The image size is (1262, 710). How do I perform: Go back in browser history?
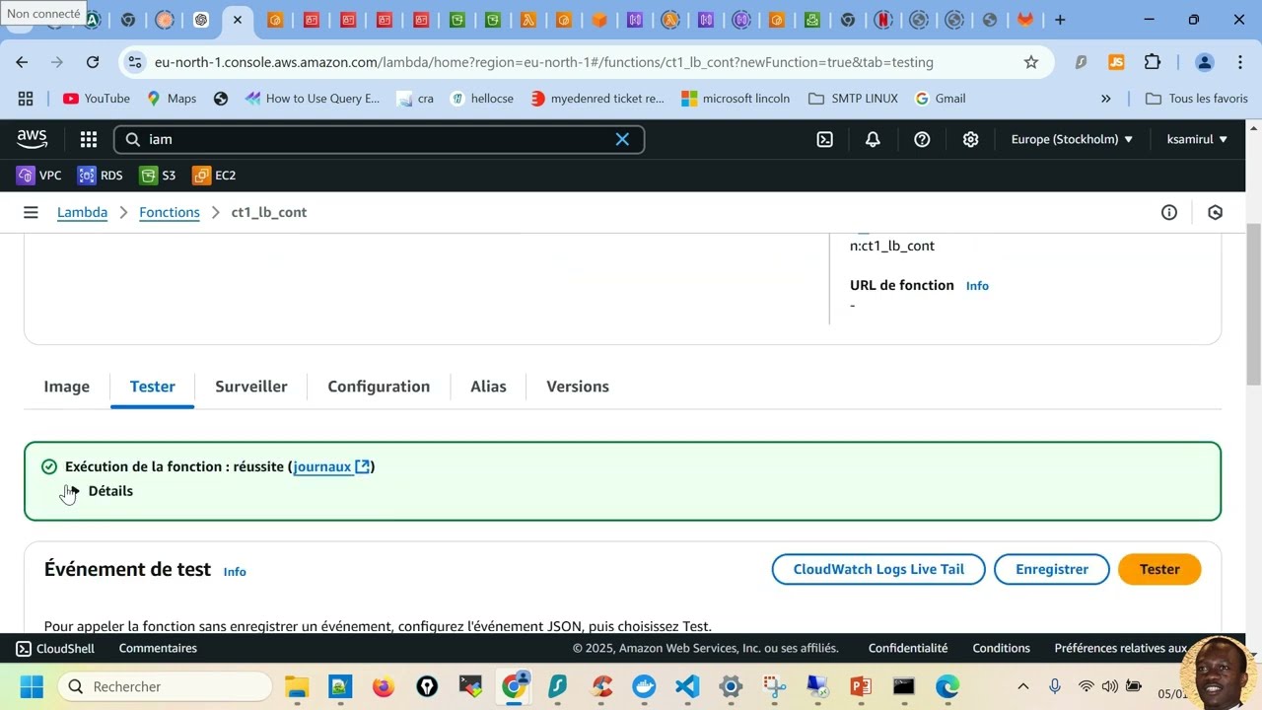pyautogui.click(x=22, y=62)
